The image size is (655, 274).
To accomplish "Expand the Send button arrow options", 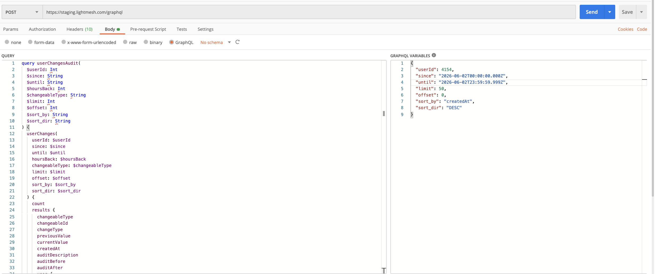I will (610, 12).
